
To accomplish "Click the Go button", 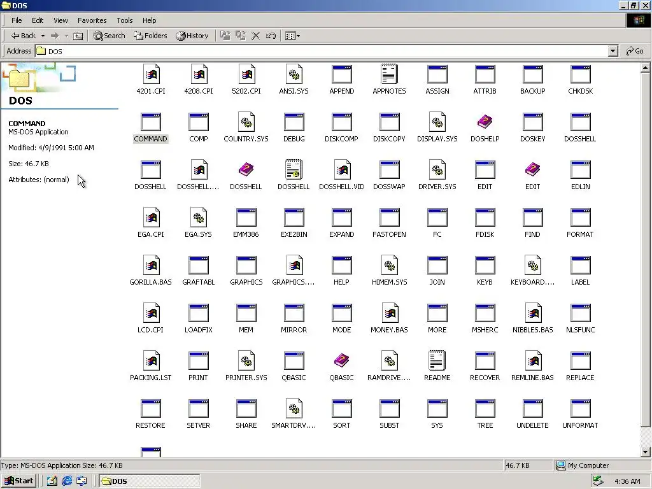I will [x=635, y=51].
